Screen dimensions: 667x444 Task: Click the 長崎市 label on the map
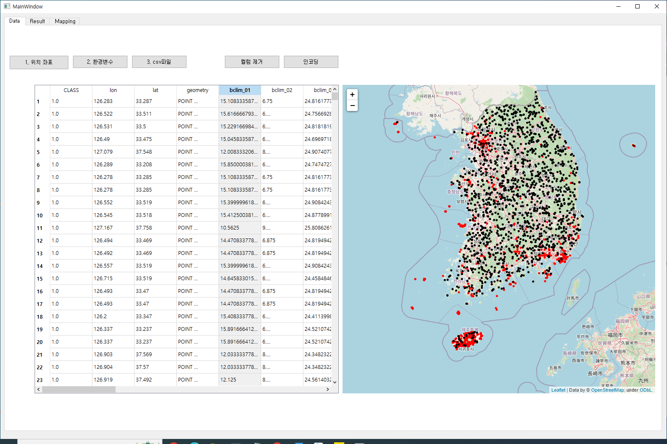(595, 374)
